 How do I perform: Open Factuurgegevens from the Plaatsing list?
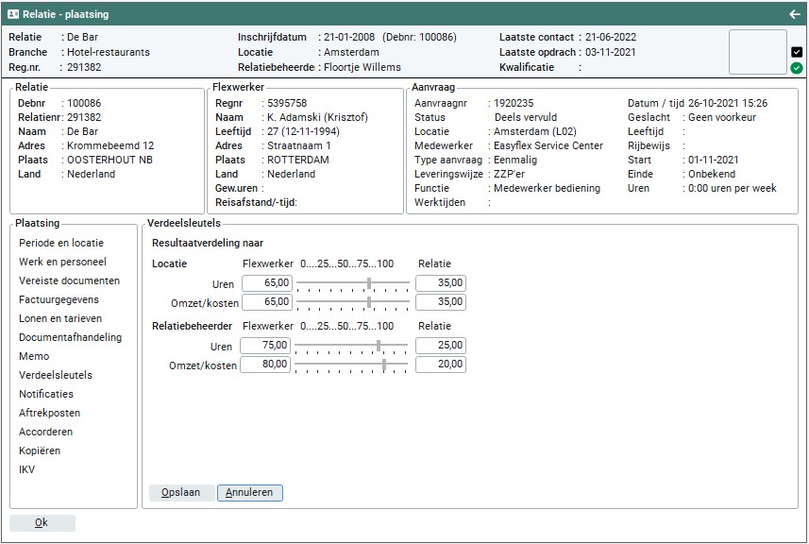click(59, 299)
